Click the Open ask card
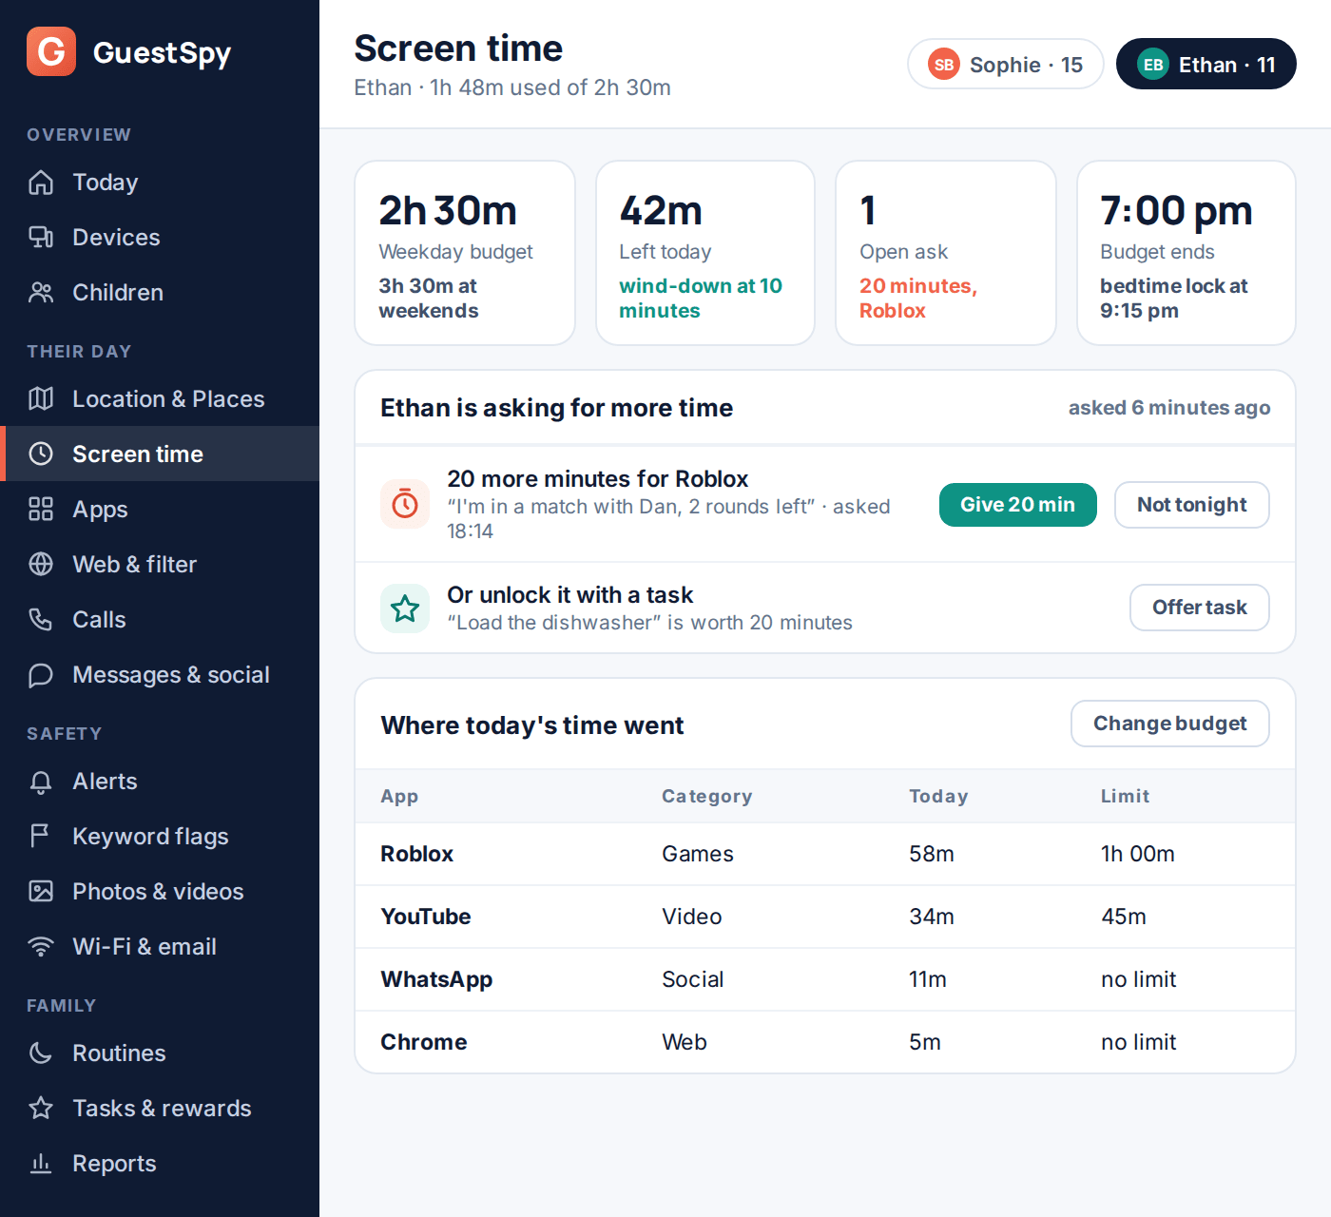Viewport: 1331px width, 1217px height. [x=946, y=253]
